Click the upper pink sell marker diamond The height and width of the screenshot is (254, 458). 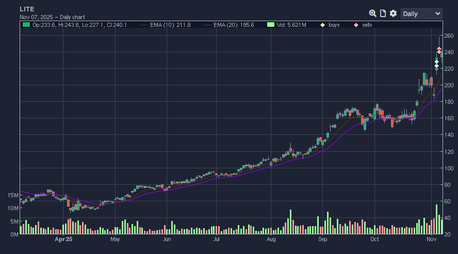439,49
